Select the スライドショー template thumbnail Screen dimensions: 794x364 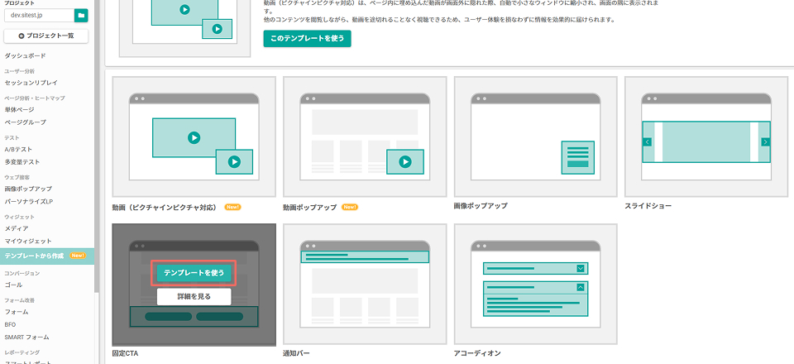706,136
